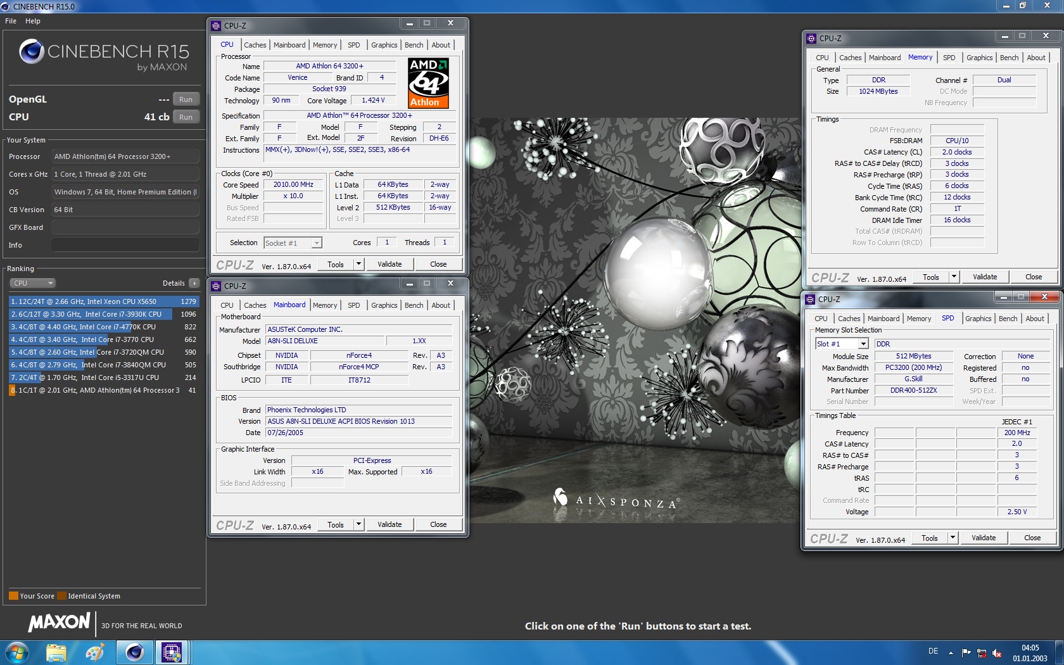Switch to Cinebench via its taskbar icon

134,652
